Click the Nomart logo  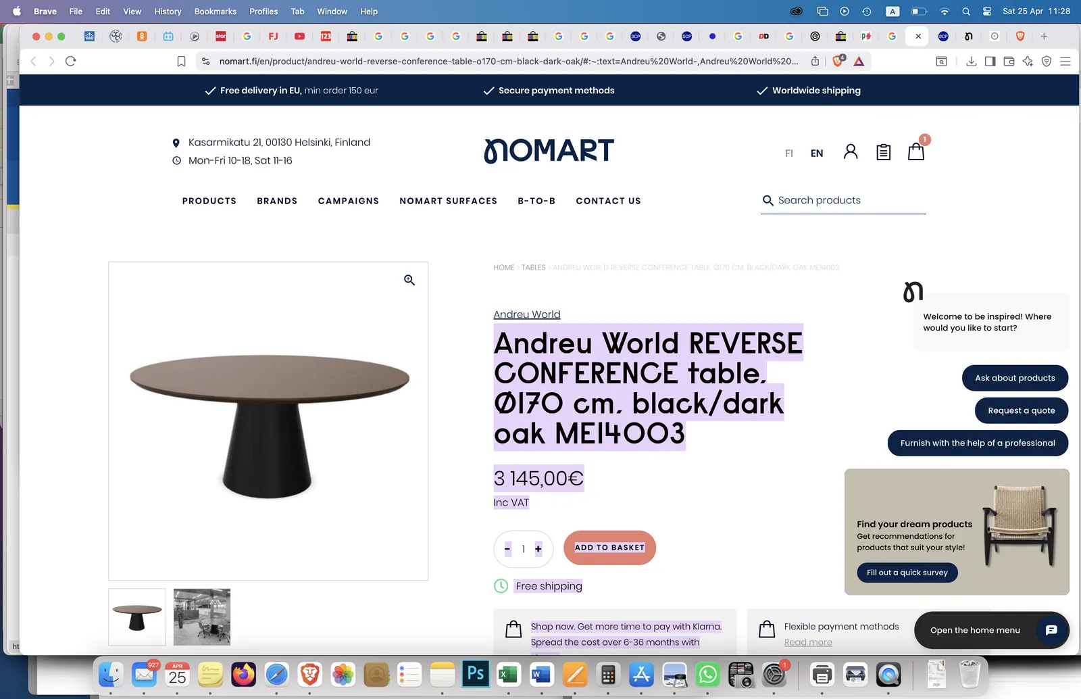(549, 151)
